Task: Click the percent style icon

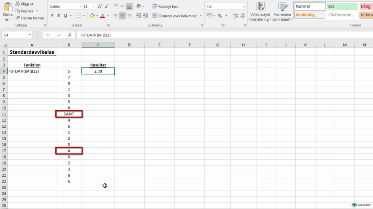Action: [x=220, y=16]
